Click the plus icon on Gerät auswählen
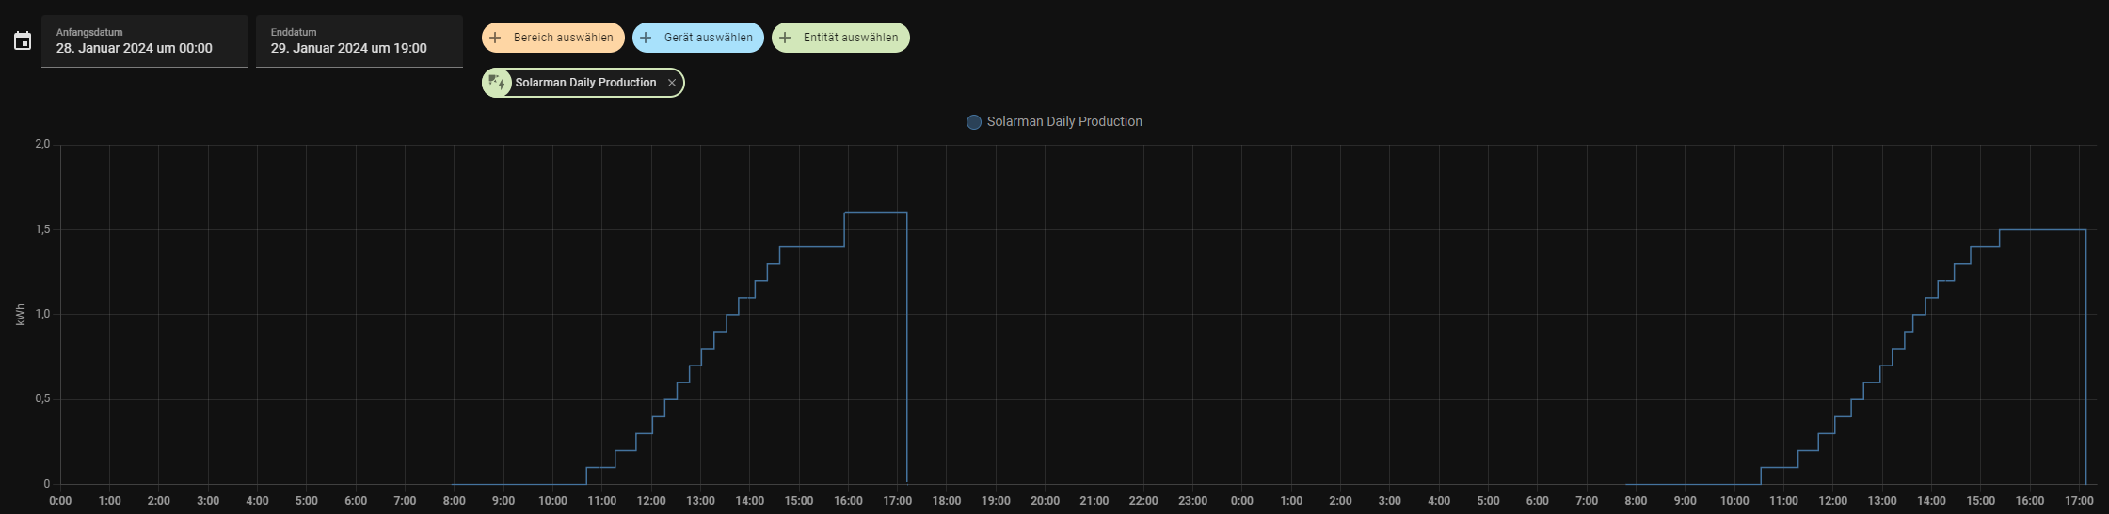The image size is (2109, 514). tap(646, 38)
